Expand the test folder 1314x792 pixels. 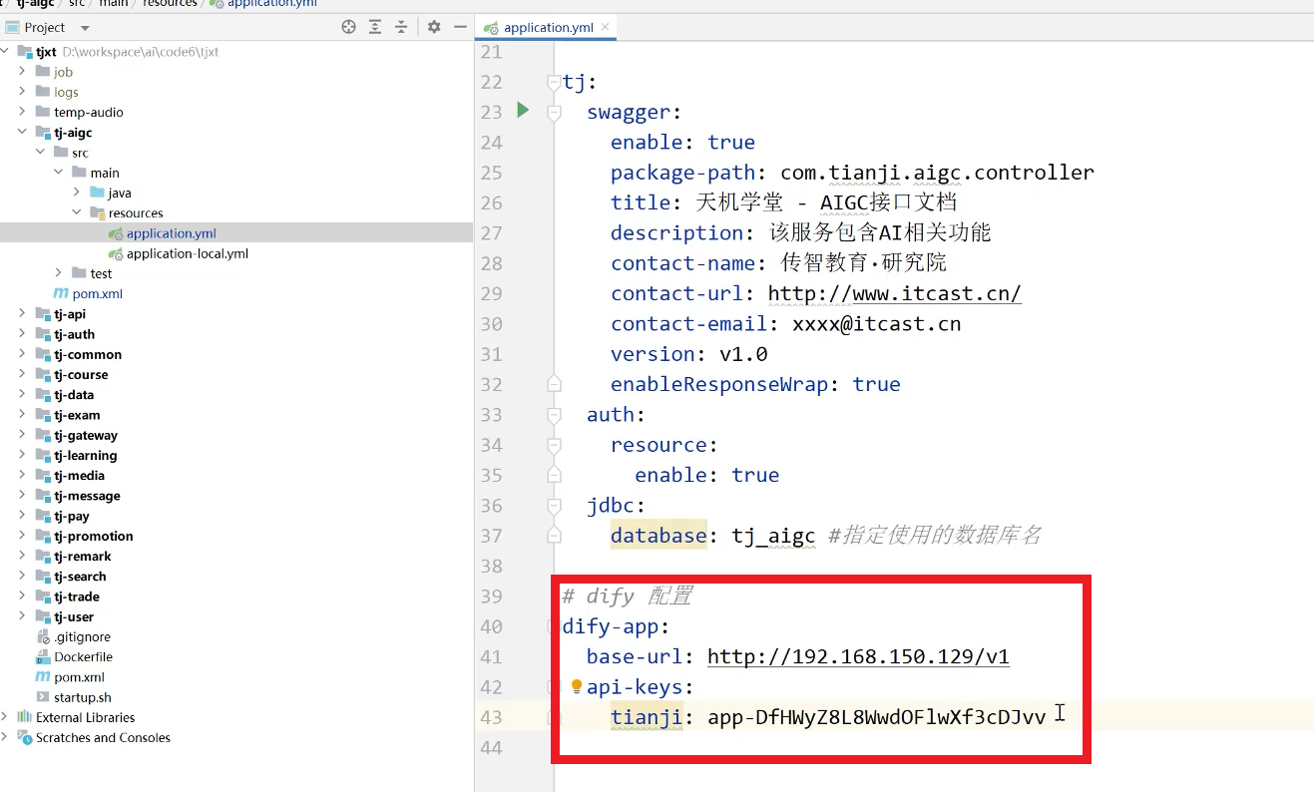tap(59, 273)
